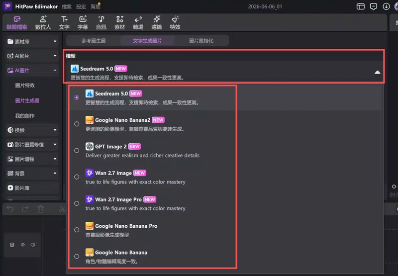Select the Wan 2.7 Image Pro radio button
The width and height of the screenshot is (398, 276).
point(77,203)
